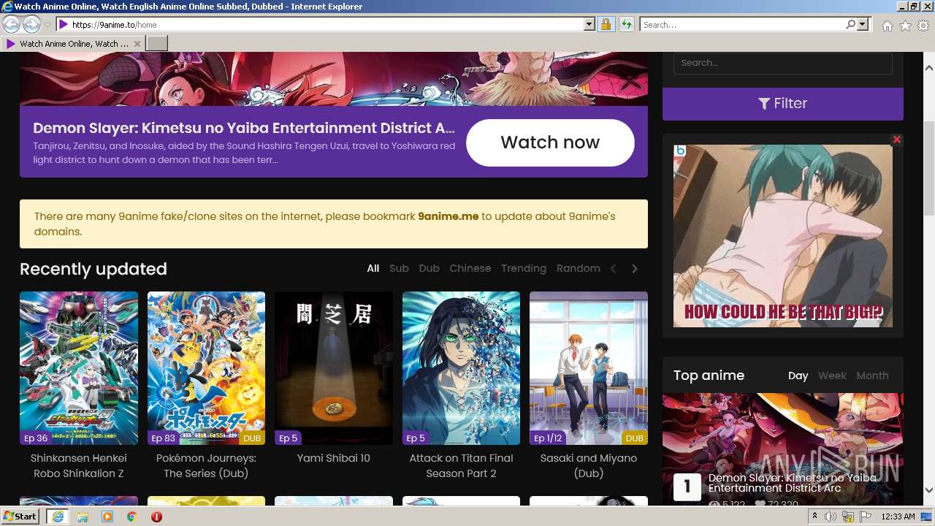Click the browser toolbar Search box
Viewport: 935px width, 526px height.
pyautogui.click(x=743, y=25)
